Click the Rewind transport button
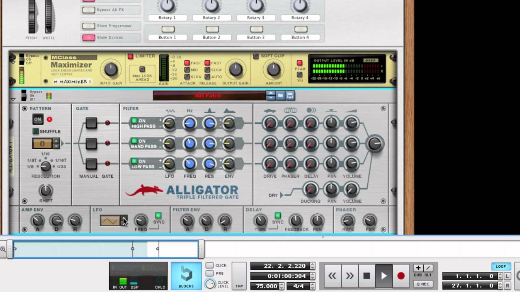Screen dimensions: 520x292 tap(332, 276)
